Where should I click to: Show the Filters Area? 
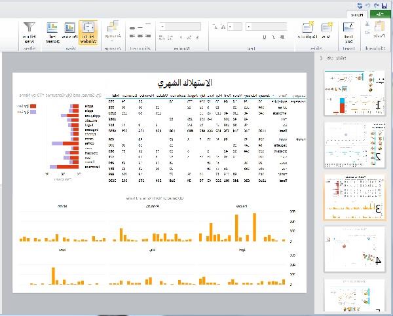29,33
